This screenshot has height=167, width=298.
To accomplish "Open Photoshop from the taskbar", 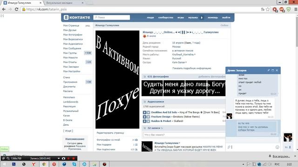I will click(x=14, y=164).
